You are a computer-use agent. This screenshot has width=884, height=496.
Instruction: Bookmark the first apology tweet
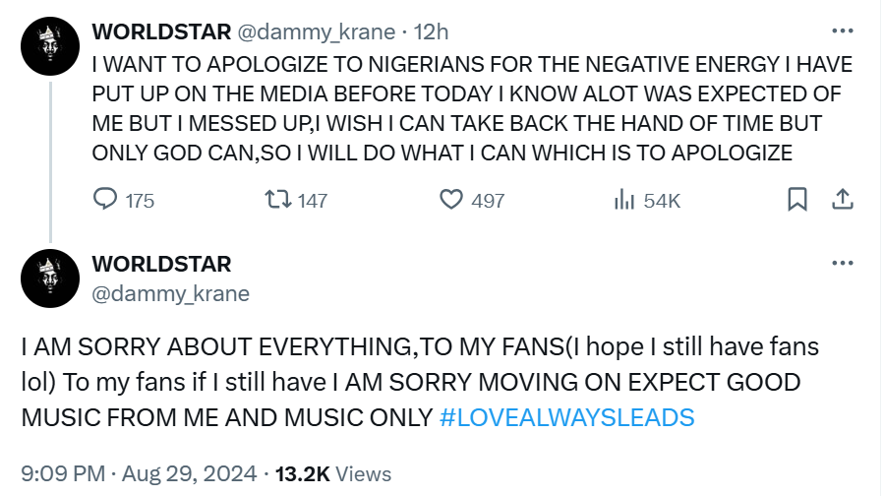click(797, 200)
